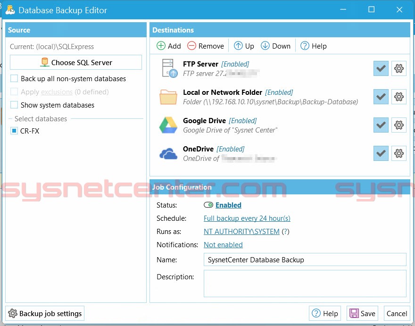
Task: Toggle the job Status Enabled switch
Action: click(x=208, y=205)
